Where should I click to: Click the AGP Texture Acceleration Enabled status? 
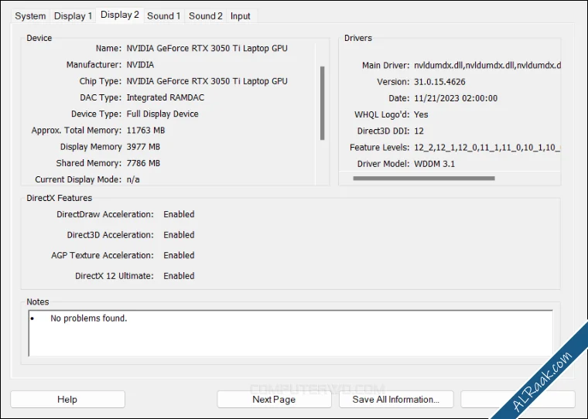(x=179, y=256)
